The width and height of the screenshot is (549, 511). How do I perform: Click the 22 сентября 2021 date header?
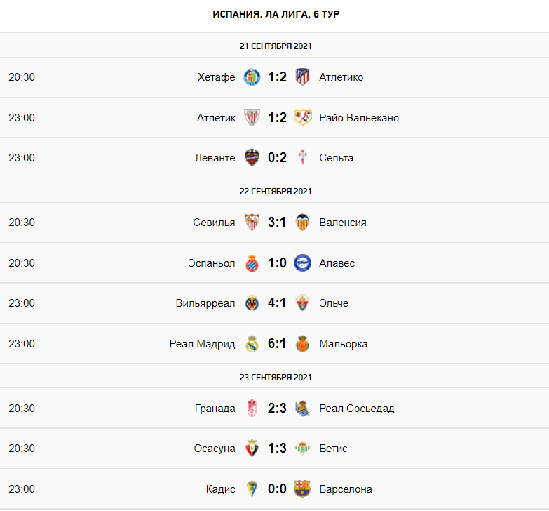(275, 191)
